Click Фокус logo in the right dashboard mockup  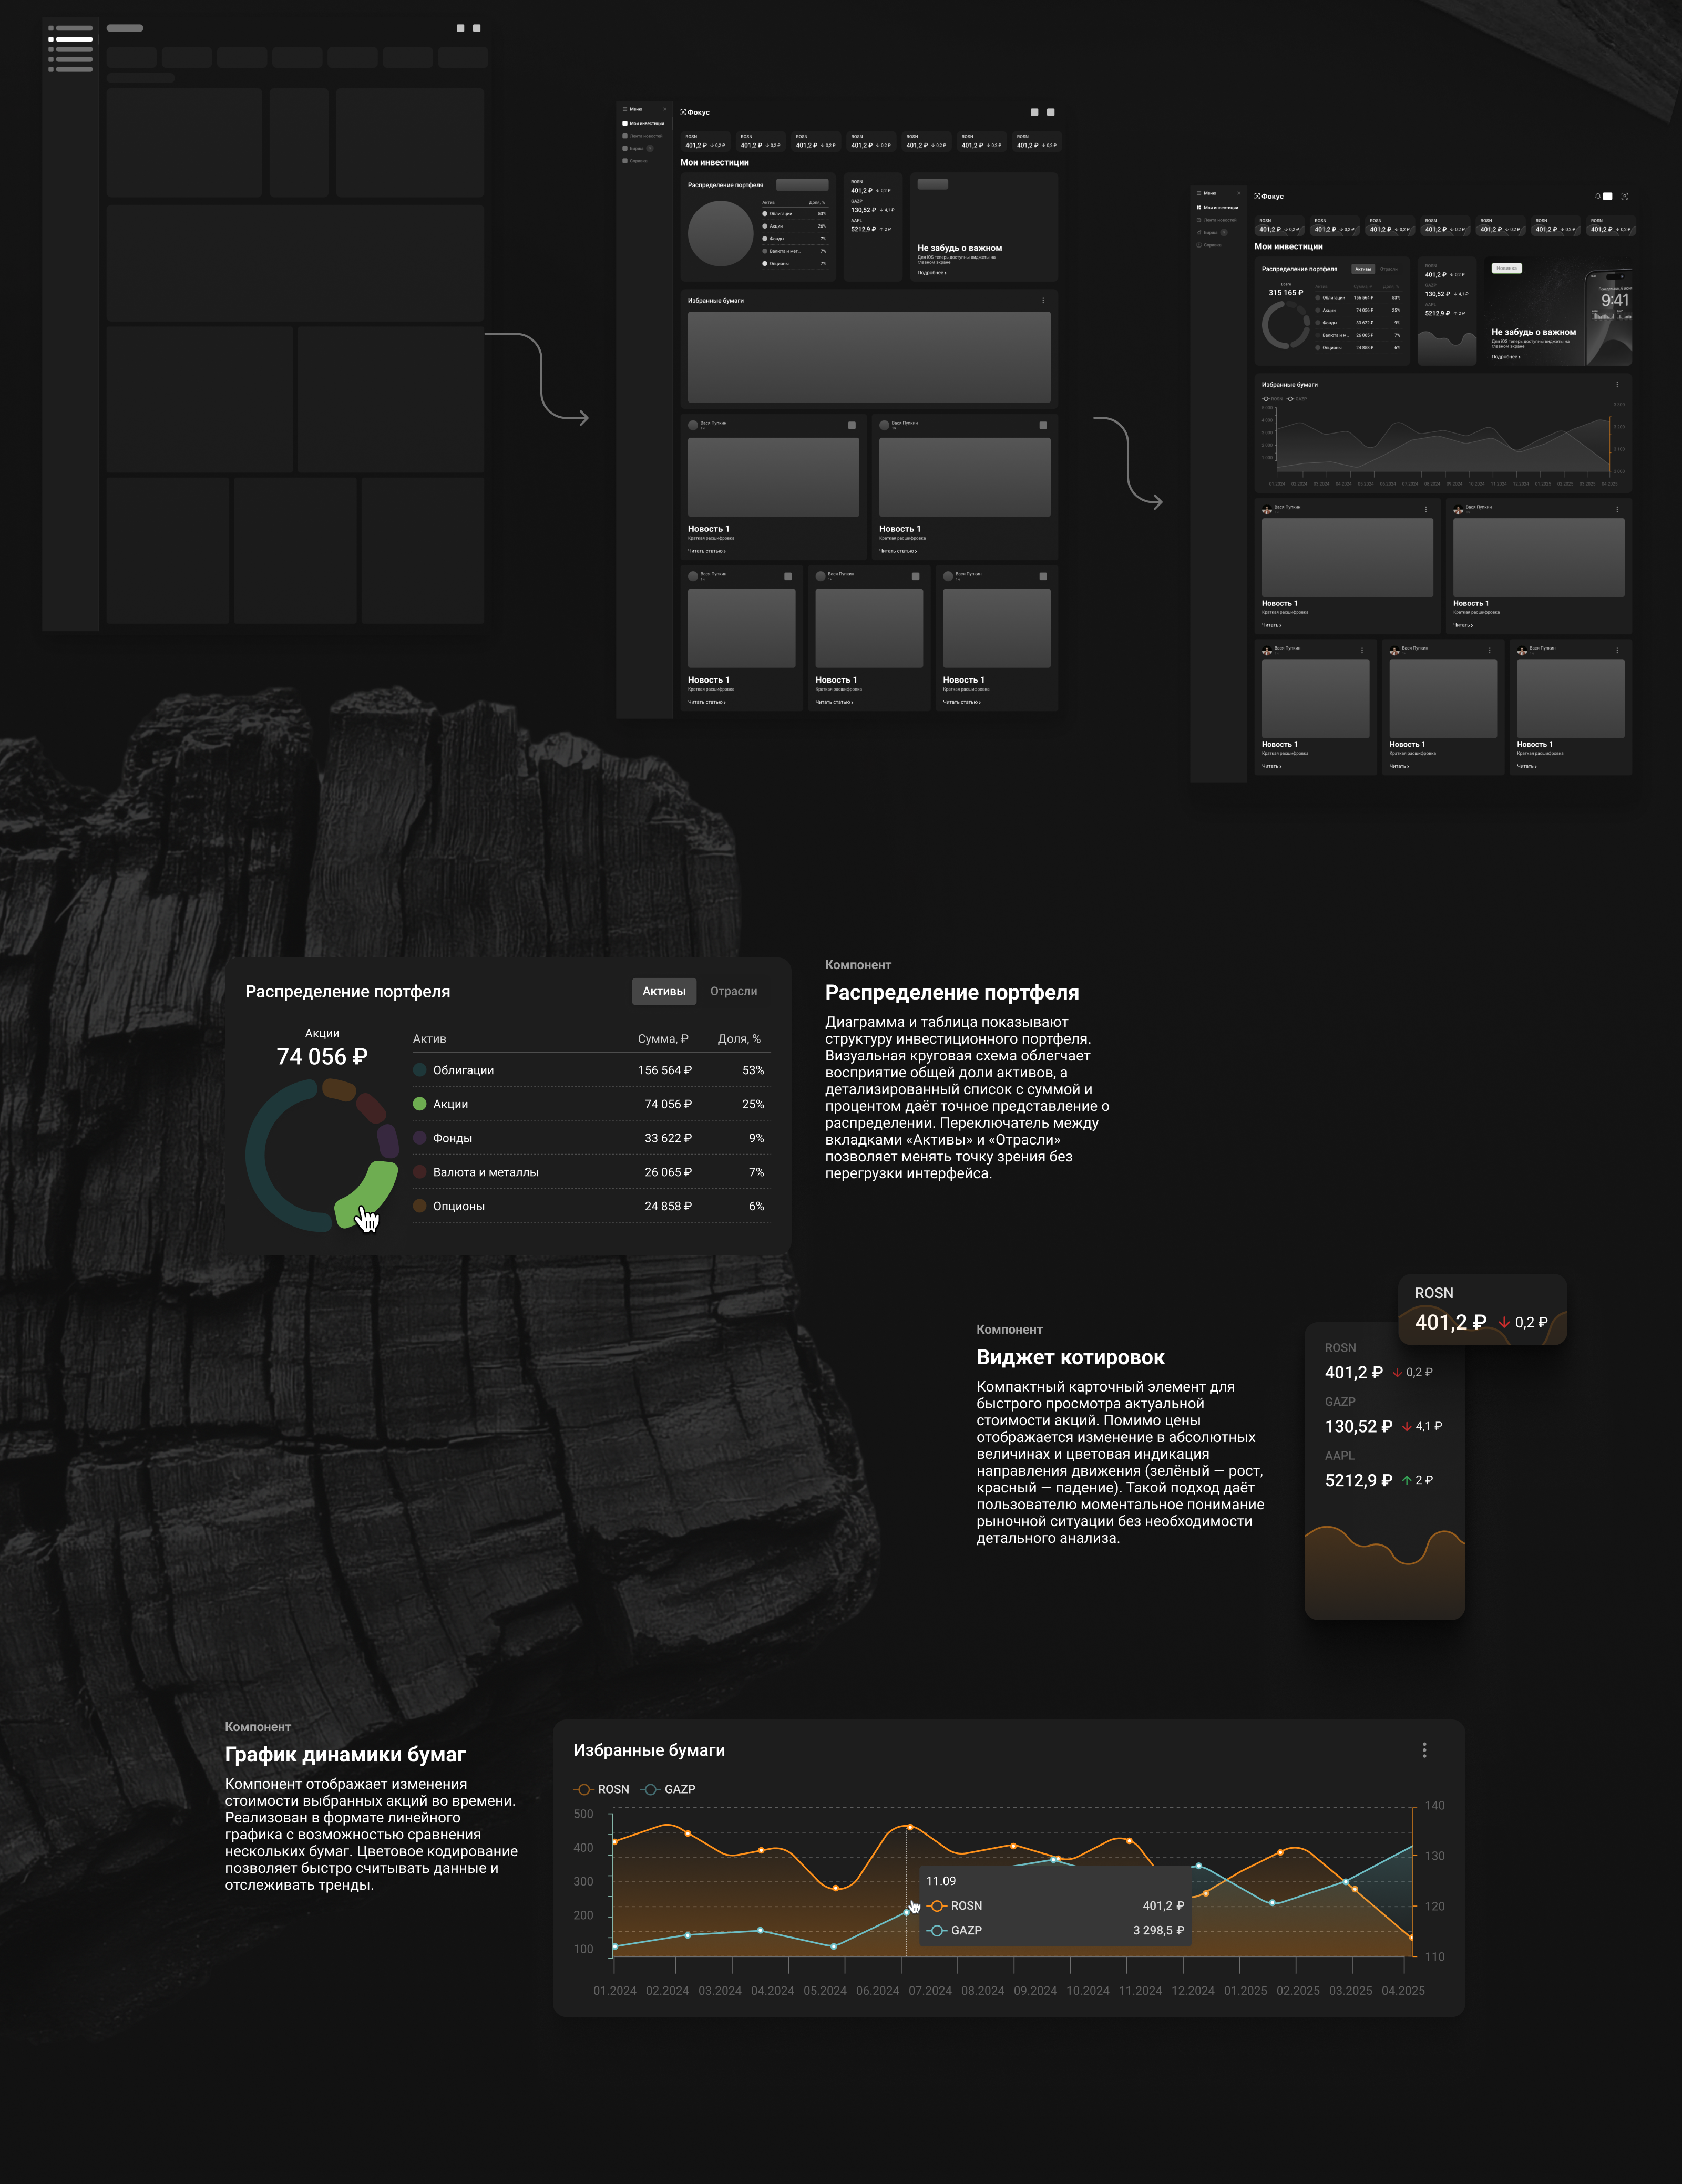(1270, 197)
